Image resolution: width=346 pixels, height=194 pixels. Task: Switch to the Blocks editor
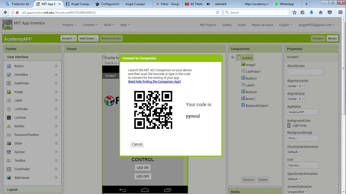coord(332,38)
